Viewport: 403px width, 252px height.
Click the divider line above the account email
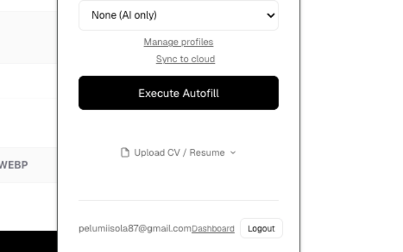coord(178,200)
